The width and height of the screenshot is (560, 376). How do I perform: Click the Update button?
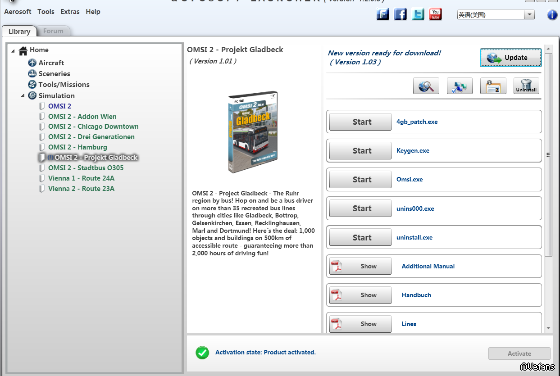[x=511, y=58]
